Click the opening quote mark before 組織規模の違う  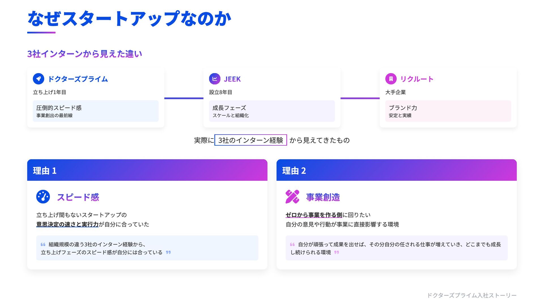point(43,245)
